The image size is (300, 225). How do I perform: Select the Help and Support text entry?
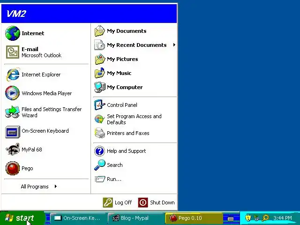tap(126, 151)
